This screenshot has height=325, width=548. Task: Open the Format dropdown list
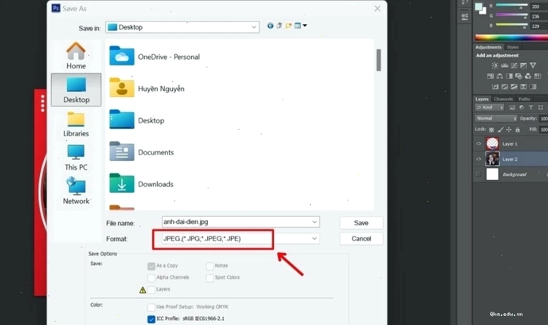[x=315, y=239]
